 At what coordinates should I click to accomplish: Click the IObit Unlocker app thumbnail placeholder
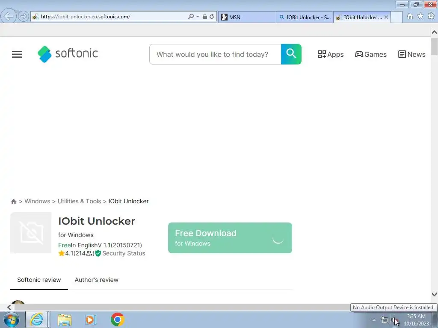click(x=31, y=233)
